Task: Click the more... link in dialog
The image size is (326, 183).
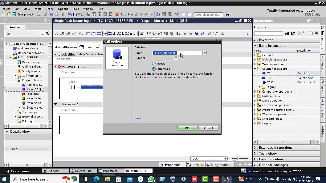Action: pos(139,118)
